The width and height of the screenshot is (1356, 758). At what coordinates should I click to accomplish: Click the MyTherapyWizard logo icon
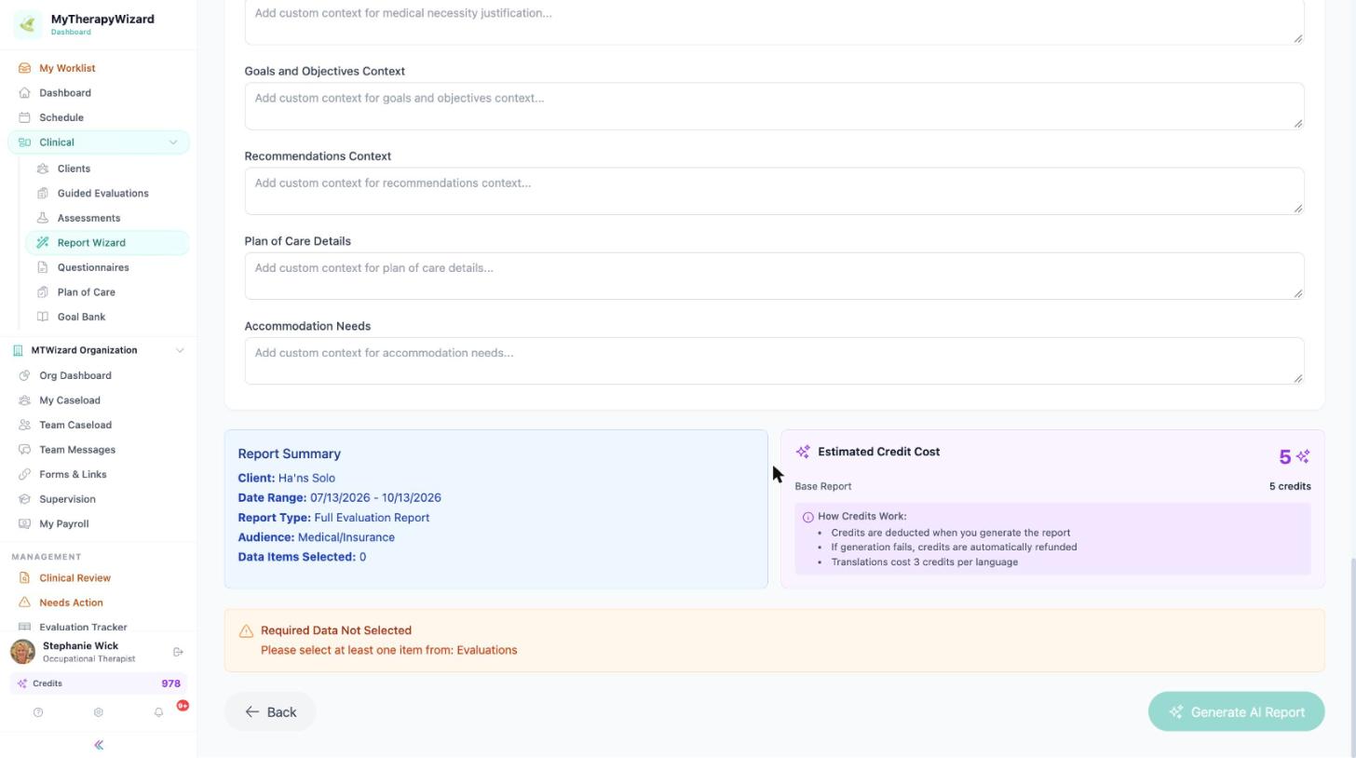coord(27,24)
